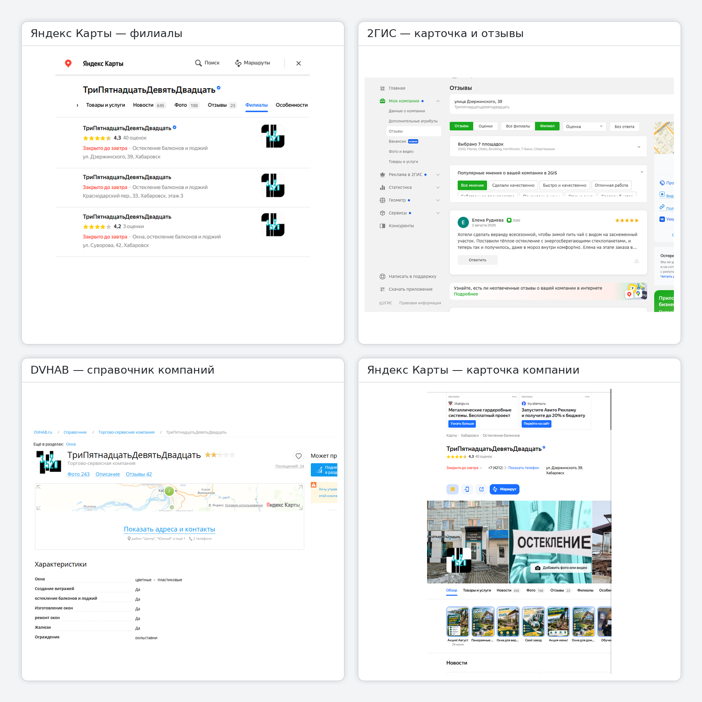Open Данные о компании in 2GIS sidebar
The image size is (702, 702).
tap(407, 111)
